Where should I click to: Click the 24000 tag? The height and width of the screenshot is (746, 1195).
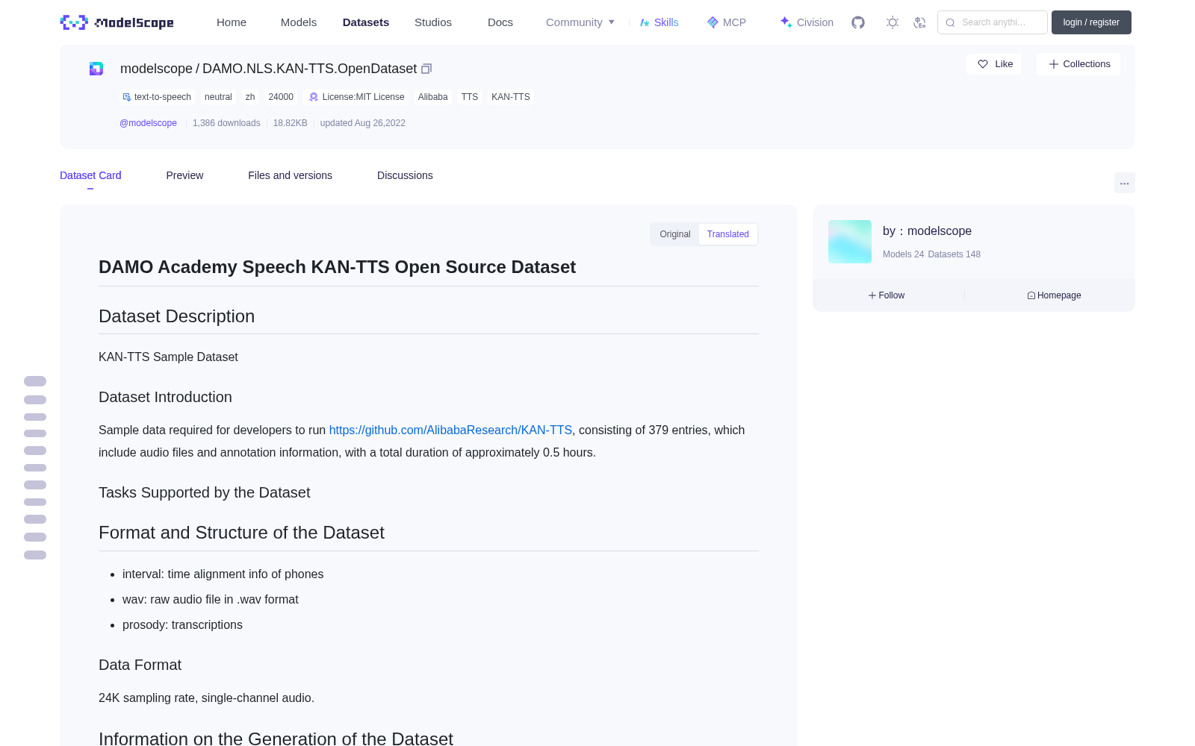pos(281,97)
